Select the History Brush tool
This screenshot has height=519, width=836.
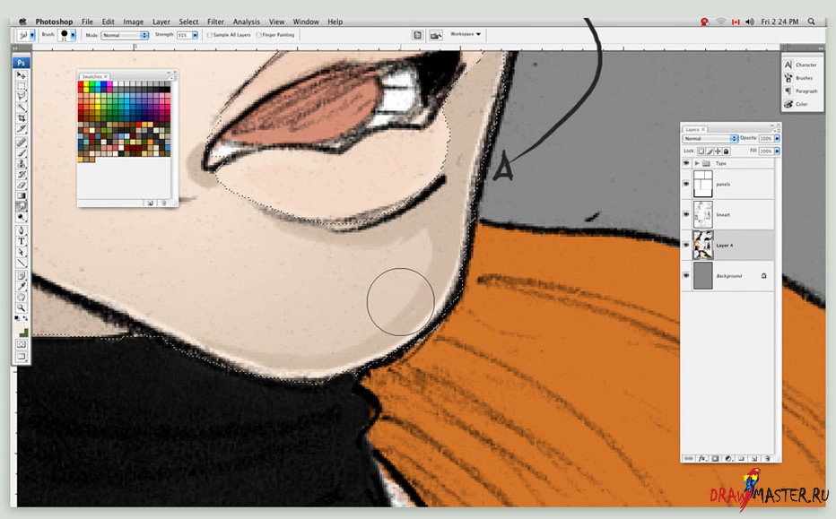pyautogui.click(x=22, y=174)
